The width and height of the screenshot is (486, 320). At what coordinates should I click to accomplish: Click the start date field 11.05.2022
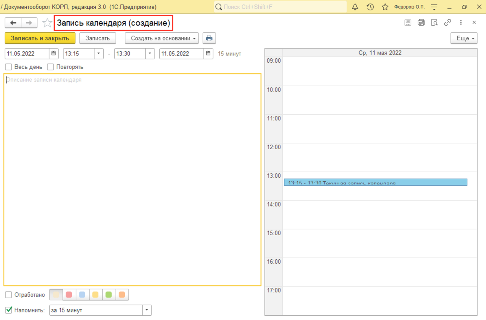pyautogui.click(x=27, y=53)
